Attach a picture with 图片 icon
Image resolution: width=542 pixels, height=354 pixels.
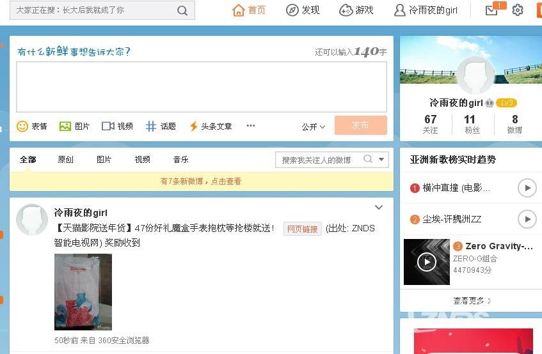click(74, 127)
